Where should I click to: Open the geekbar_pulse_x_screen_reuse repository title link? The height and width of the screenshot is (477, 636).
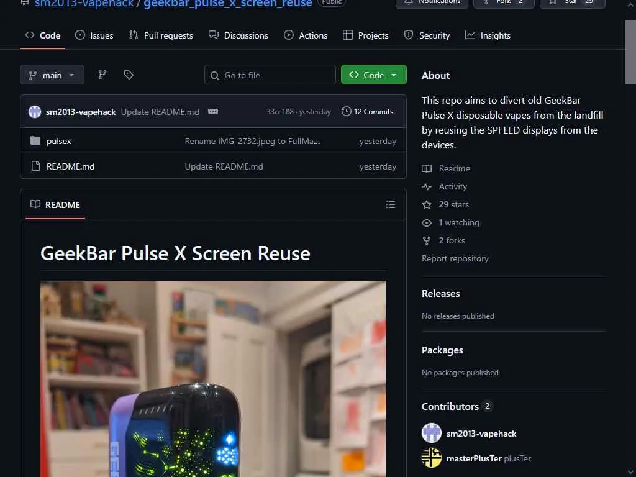click(228, 3)
